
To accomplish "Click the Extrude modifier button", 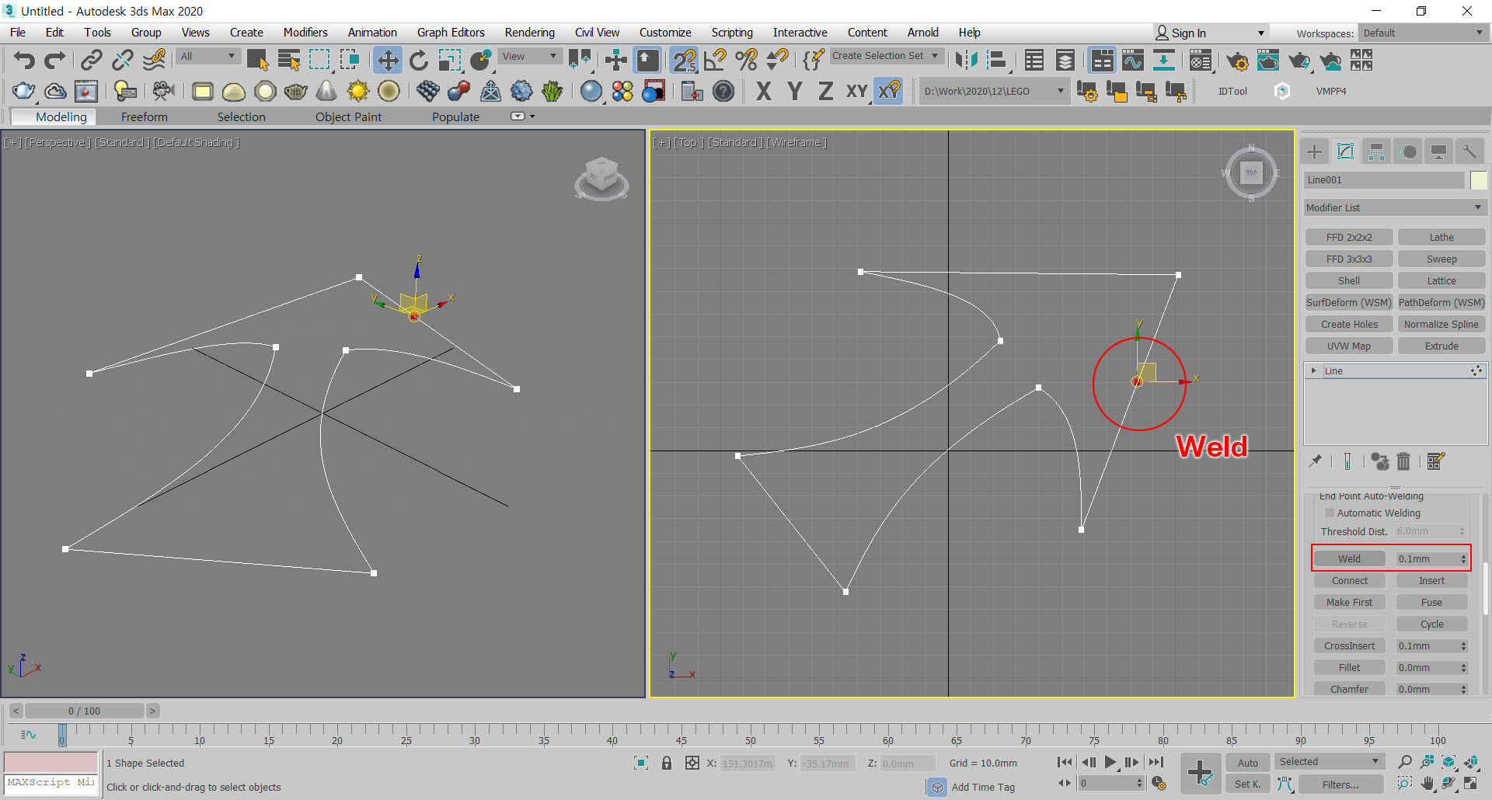I will pyautogui.click(x=1441, y=346).
